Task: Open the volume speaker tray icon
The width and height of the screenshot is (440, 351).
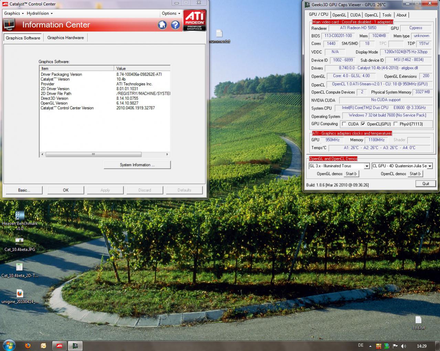Action: (403, 346)
